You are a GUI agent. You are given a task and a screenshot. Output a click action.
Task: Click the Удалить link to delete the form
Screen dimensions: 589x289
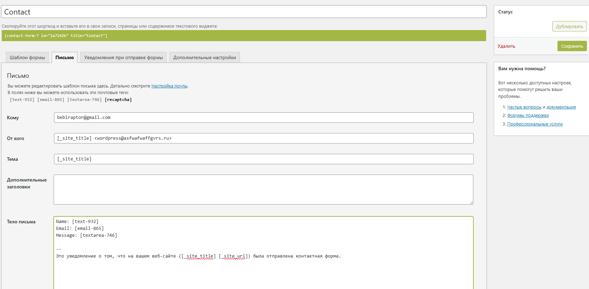pos(506,46)
